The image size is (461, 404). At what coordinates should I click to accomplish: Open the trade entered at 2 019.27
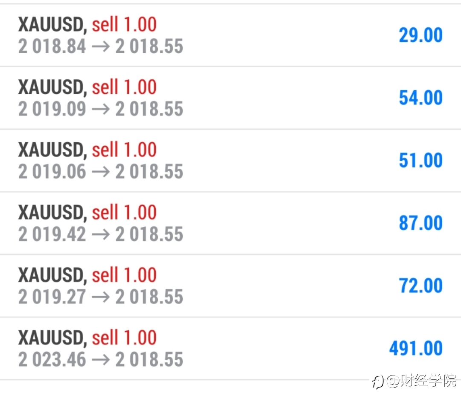[x=230, y=286]
